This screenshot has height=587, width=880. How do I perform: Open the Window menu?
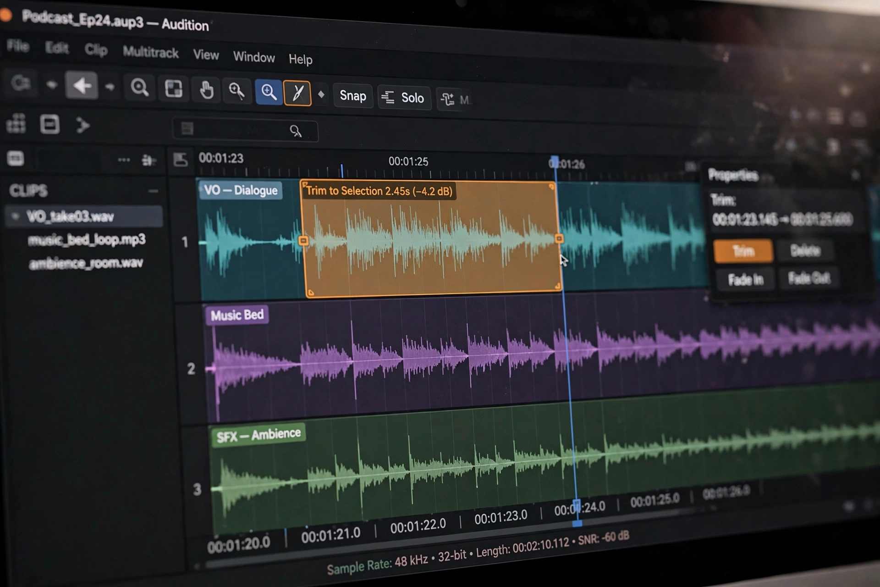(x=254, y=57)
